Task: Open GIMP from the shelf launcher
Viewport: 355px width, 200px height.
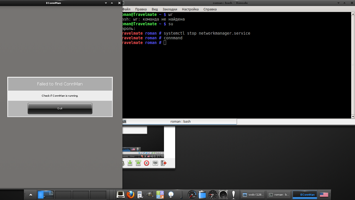Action: tap(149, 195)
